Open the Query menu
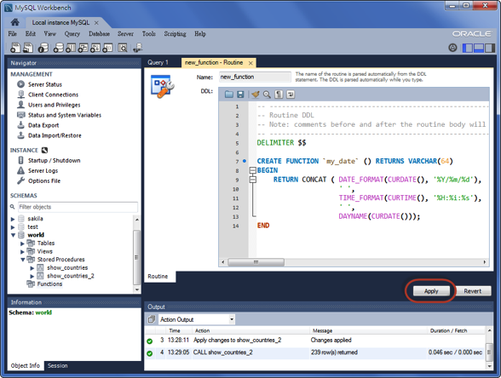The width and height of the screenshot is (501, 378). click(72, 33)
